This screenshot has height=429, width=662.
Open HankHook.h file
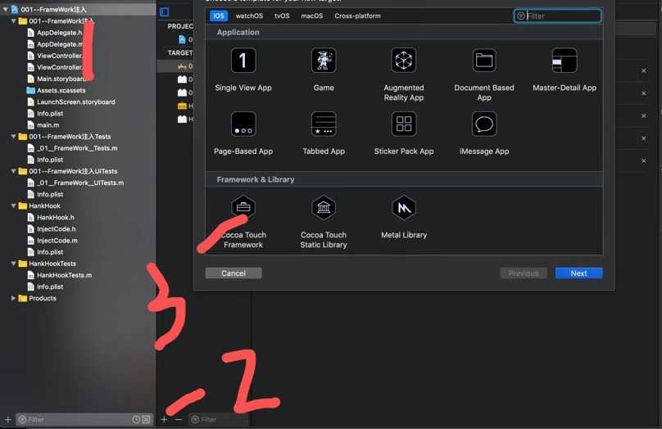pos(51,217)
